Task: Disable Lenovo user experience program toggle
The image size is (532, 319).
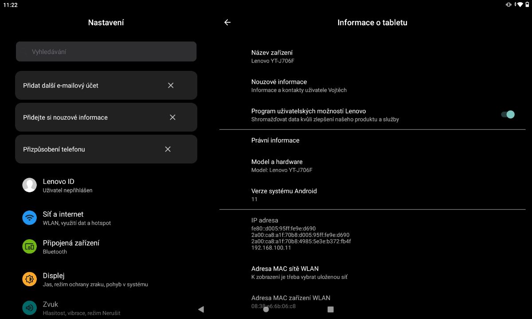Action: pos(507,115)
